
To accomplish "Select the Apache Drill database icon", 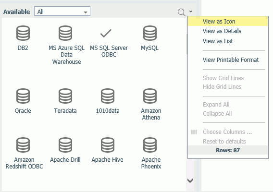I will tap(65, 145).
